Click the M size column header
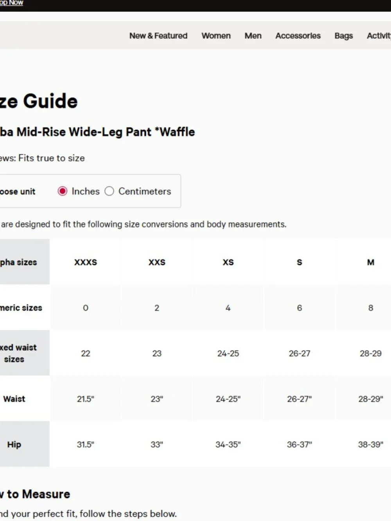This screenshot has height=521, width=391. (371, 262)
